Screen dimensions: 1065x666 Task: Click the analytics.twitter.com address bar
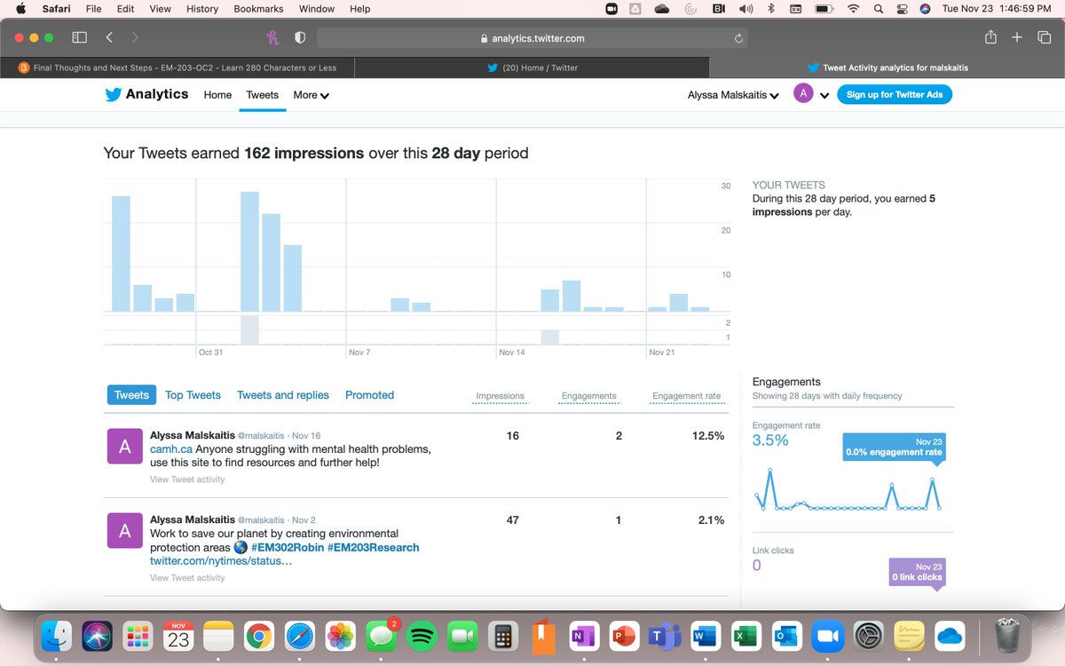(x=532, y=38)
